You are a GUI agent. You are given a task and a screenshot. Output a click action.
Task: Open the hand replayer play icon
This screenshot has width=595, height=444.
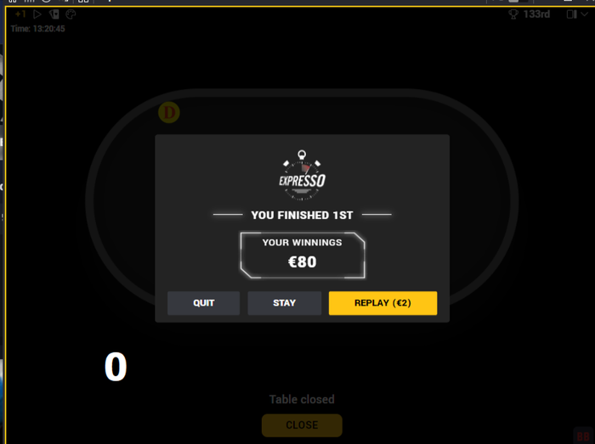[37, 14]
